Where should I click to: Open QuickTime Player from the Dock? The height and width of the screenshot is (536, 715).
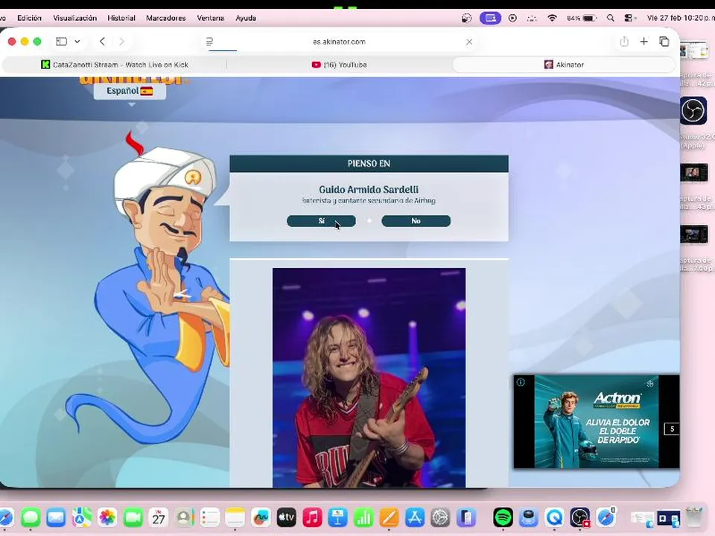(554, 518)
